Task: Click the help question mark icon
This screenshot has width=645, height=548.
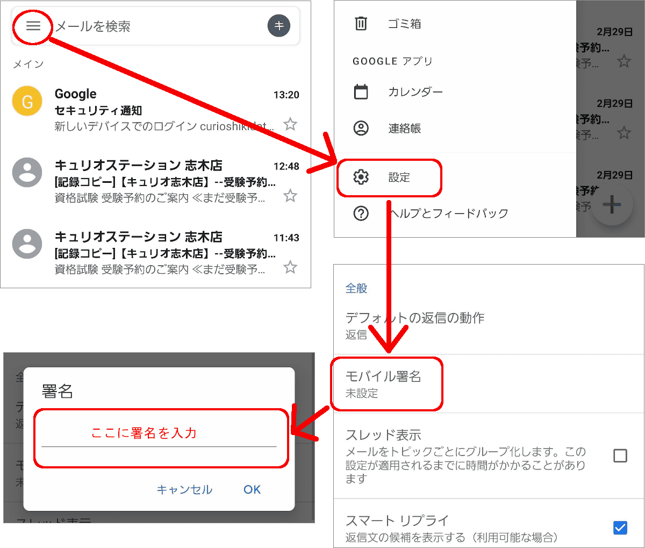Action: 361,213
